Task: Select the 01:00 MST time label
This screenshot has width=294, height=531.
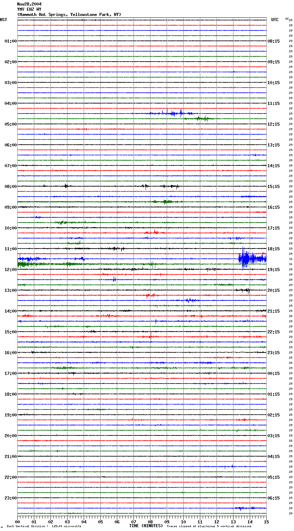Action: point(11,41)
